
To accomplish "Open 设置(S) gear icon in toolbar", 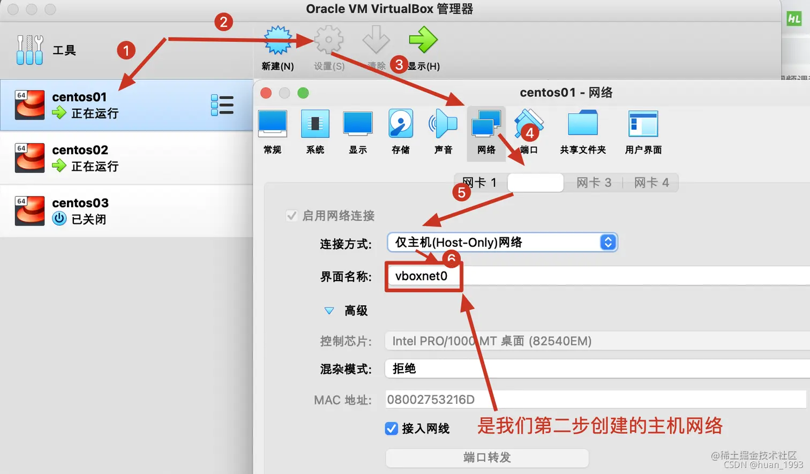I will [x=329, y=40].
